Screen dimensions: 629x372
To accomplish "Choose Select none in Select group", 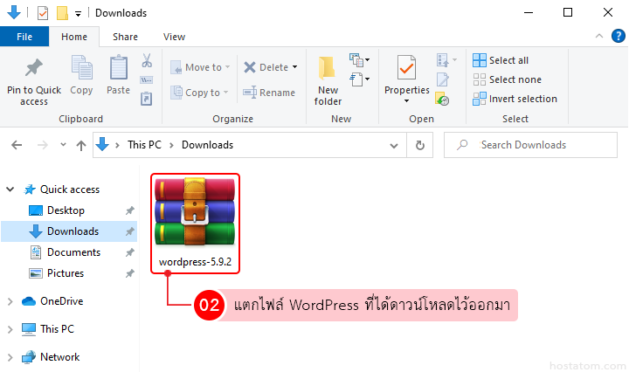I will [x=507, y=79].
